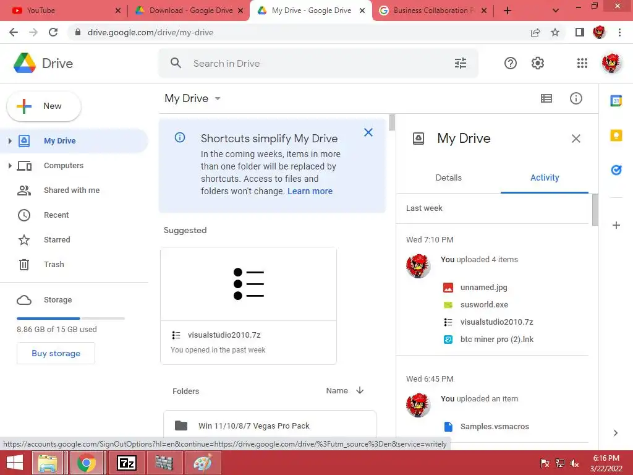Click the search magnifier icon
Viewport: 633px width, 475px height.
pyautogui.click(x=176, y=63)
